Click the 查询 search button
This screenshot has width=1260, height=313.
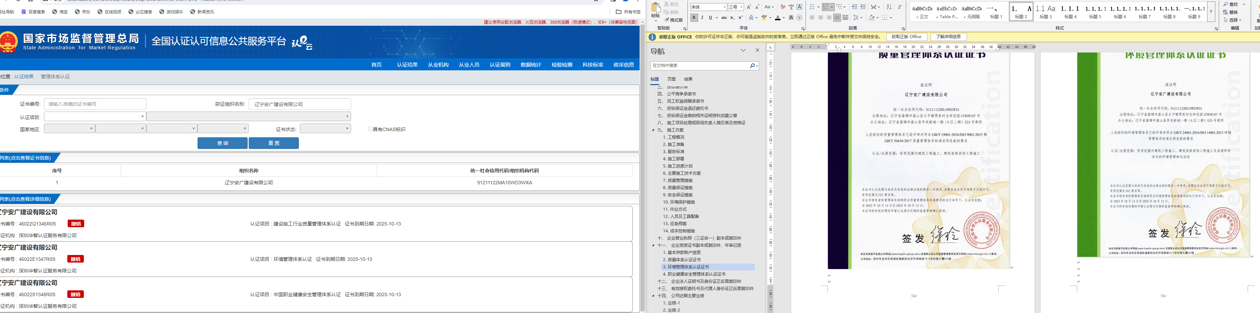(223, 143)
